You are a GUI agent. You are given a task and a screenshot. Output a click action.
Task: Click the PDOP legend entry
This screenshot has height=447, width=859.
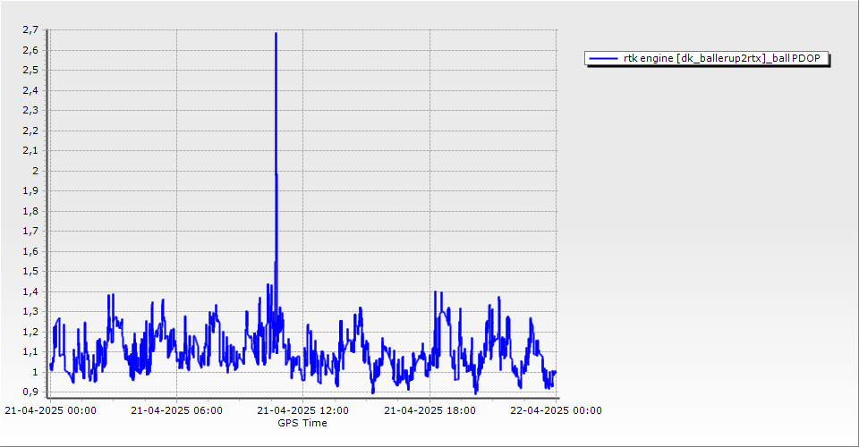coord(707,58)
